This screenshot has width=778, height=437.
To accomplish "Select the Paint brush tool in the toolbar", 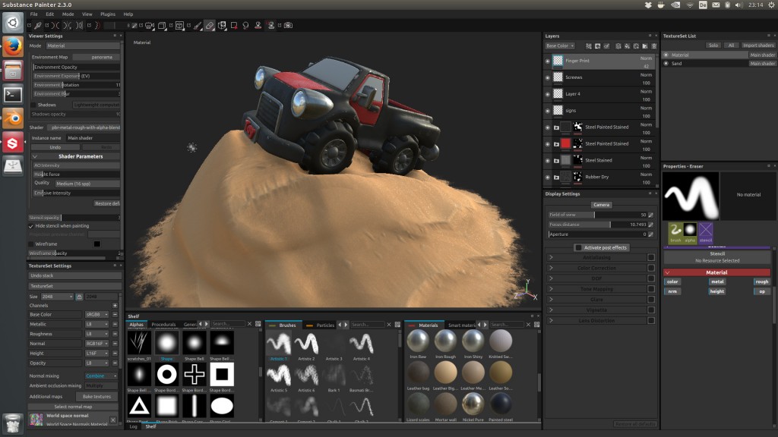I will 197,25.
